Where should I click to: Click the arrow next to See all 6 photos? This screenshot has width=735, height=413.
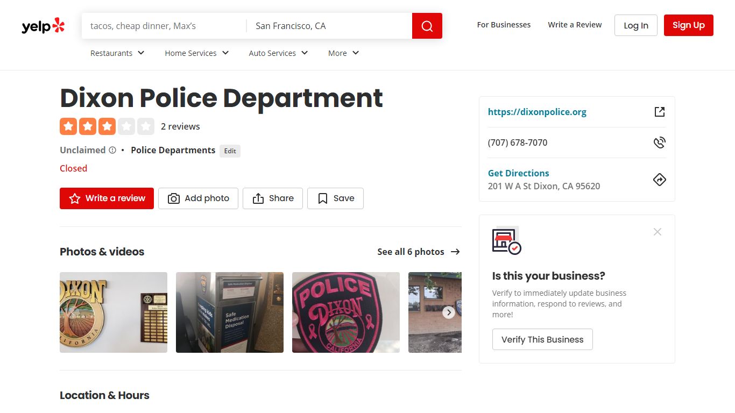(x=455, y=252)
